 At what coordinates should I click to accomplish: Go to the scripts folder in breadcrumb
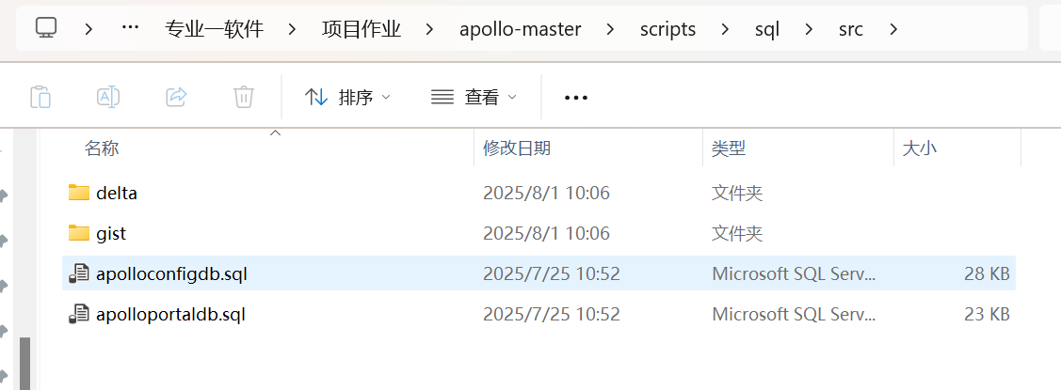[667, 29]
